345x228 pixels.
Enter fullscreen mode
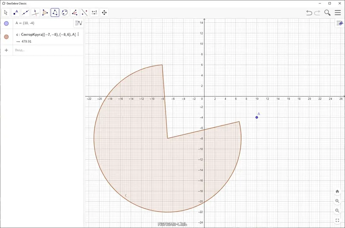tap(337, 220)
